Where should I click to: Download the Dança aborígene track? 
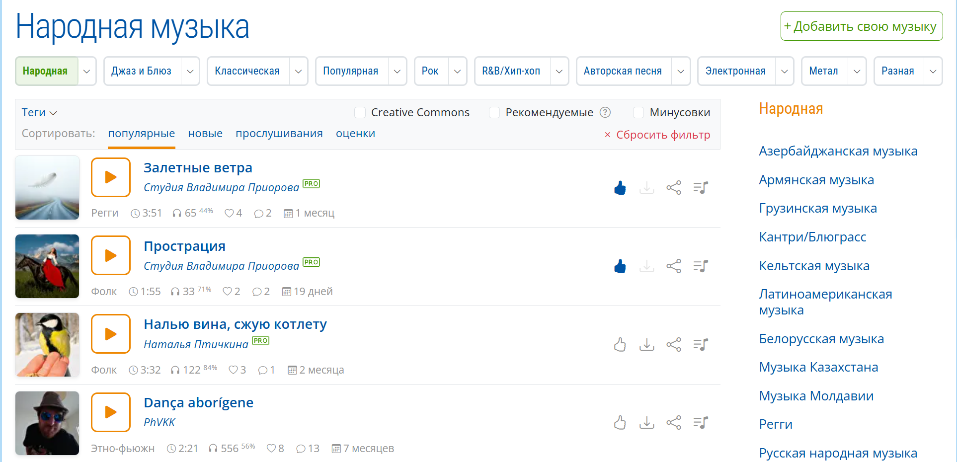646,423
